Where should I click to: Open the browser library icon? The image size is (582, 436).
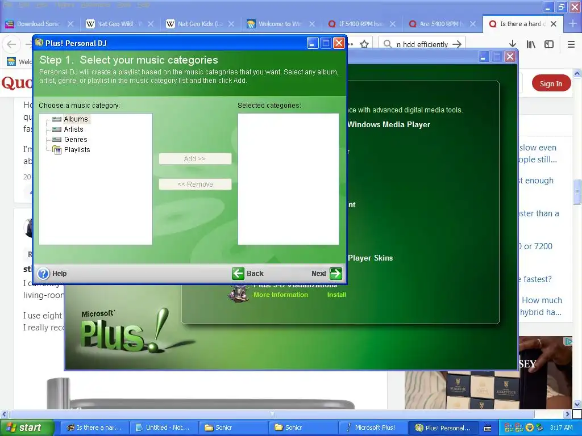531,44
